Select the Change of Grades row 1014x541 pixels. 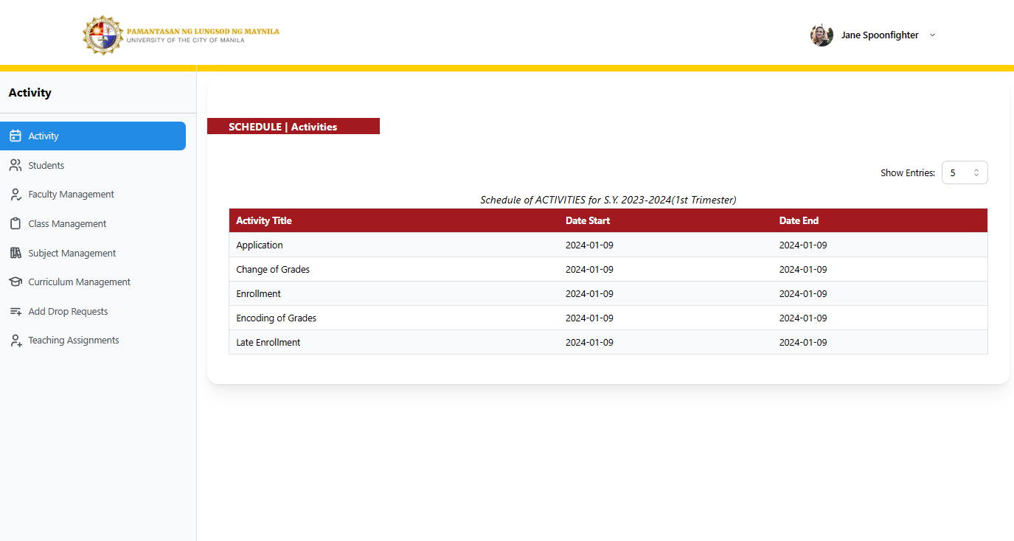[273, 269]
